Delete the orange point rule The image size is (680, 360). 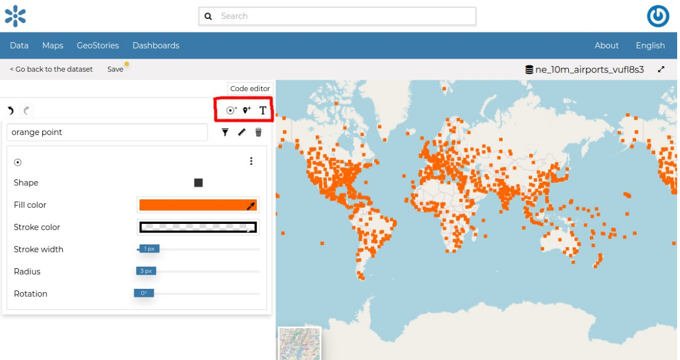(x=258, y=132)
